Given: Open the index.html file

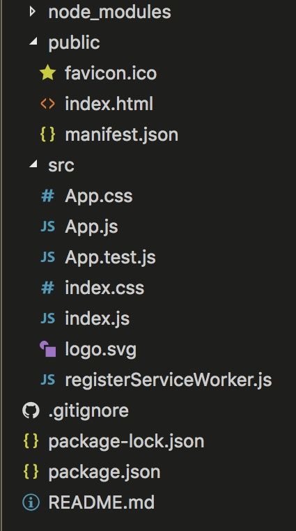Looking at the screenshot, I should [x=109, y=104].
